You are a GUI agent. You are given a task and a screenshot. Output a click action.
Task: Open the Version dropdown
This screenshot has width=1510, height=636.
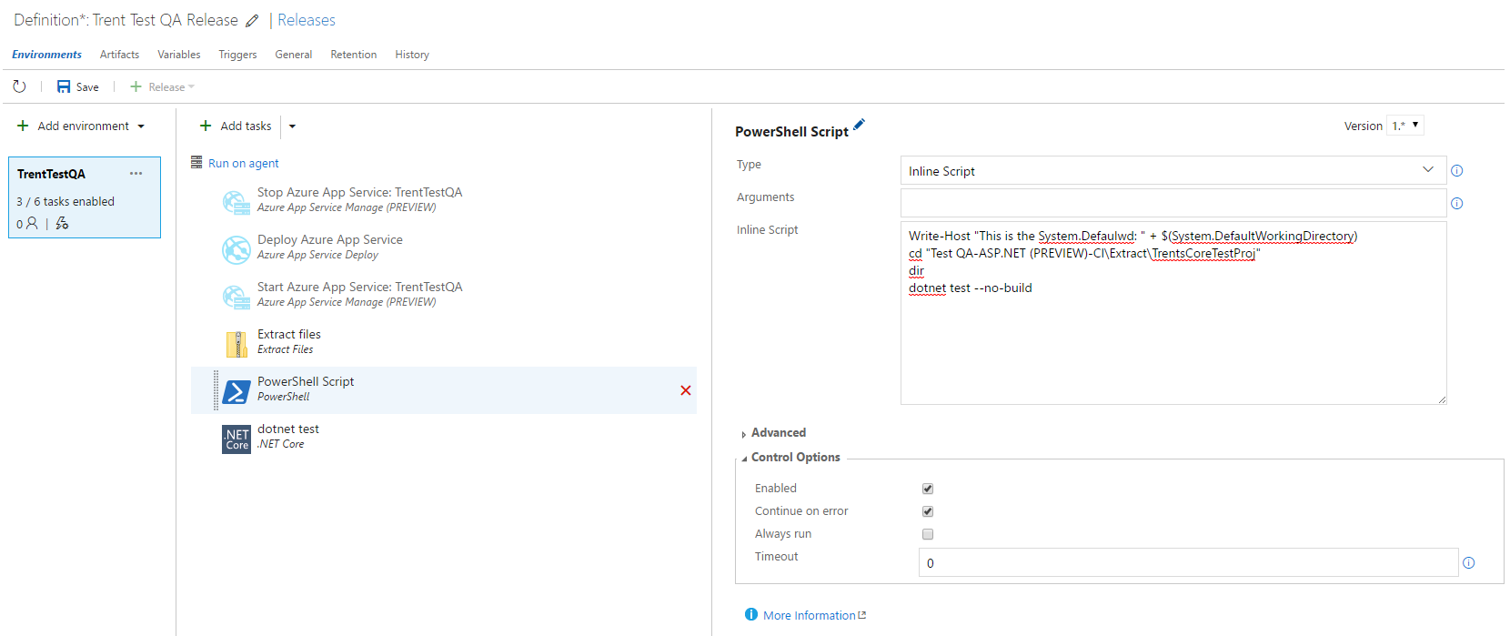pos(1405,126)
